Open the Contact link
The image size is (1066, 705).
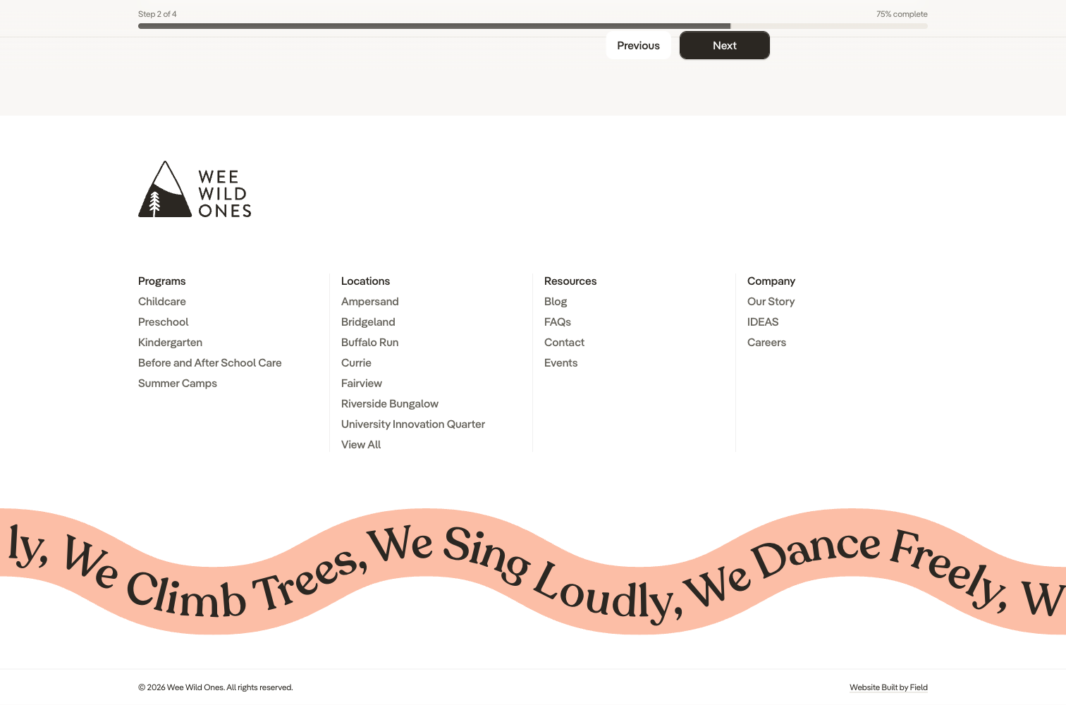[564, 342]
